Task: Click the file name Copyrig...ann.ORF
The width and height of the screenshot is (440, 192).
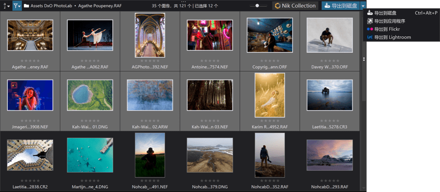Action: [x=270, y=67]
